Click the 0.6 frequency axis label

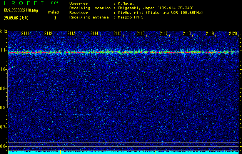3,146
